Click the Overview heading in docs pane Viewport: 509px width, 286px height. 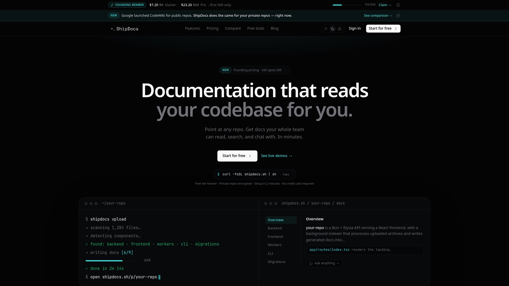coord(315,219)
